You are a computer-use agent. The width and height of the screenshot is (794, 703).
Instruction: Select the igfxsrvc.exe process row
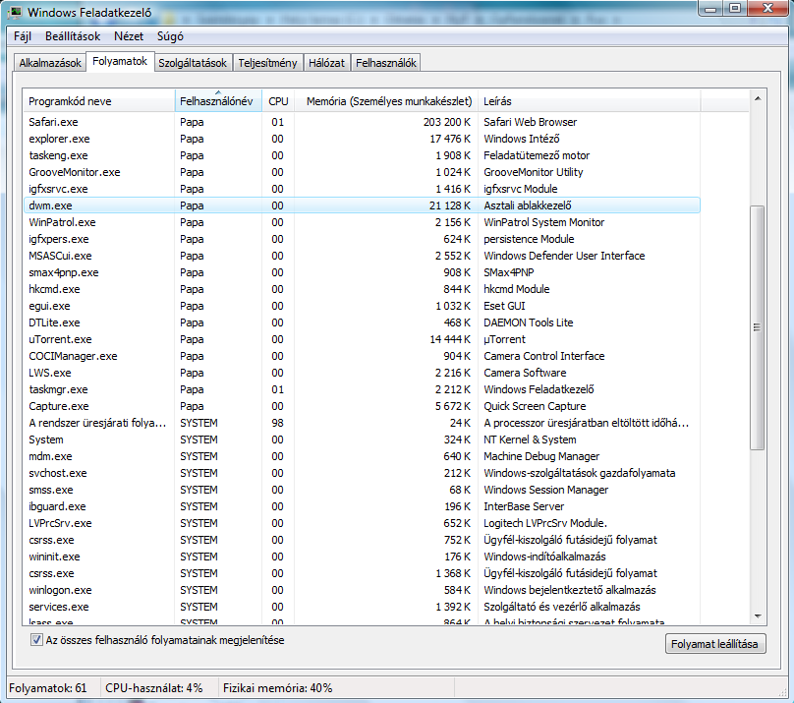point(362,189)
